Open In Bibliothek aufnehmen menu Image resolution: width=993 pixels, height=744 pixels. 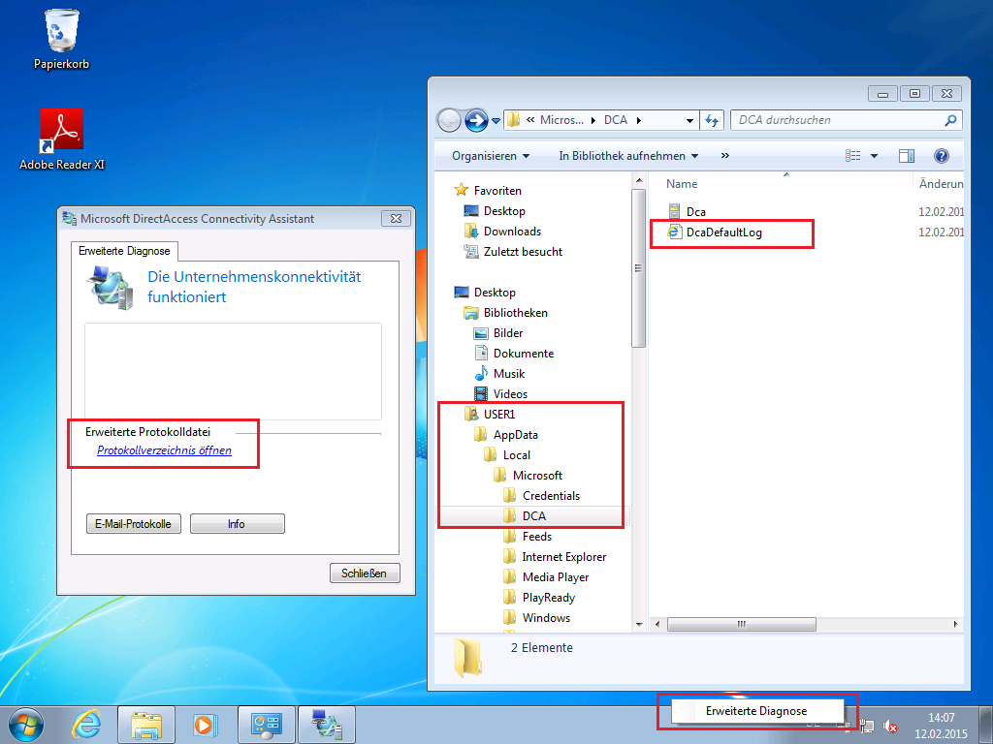628,156
